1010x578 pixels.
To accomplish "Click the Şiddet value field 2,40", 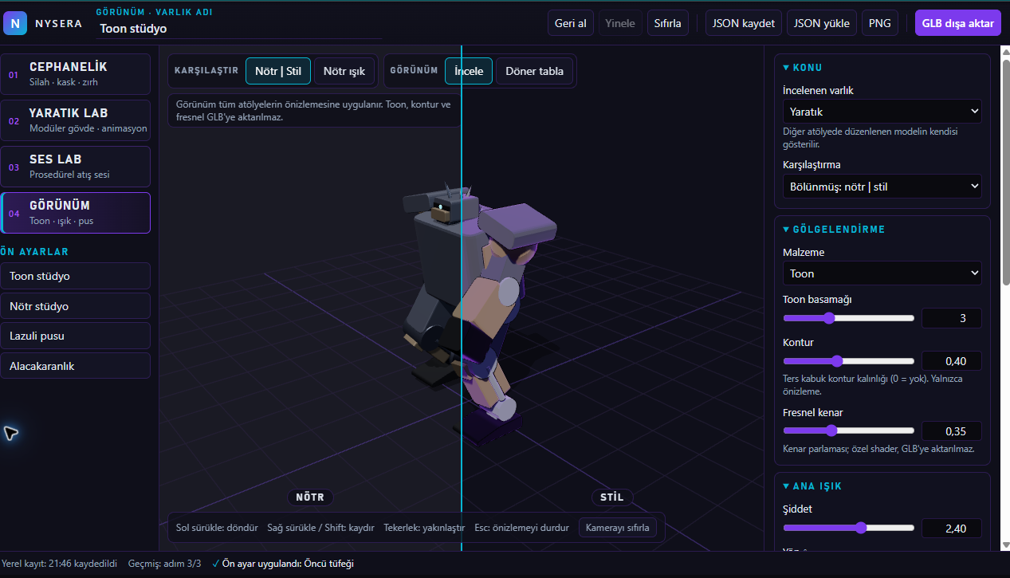I will (952, 528).
